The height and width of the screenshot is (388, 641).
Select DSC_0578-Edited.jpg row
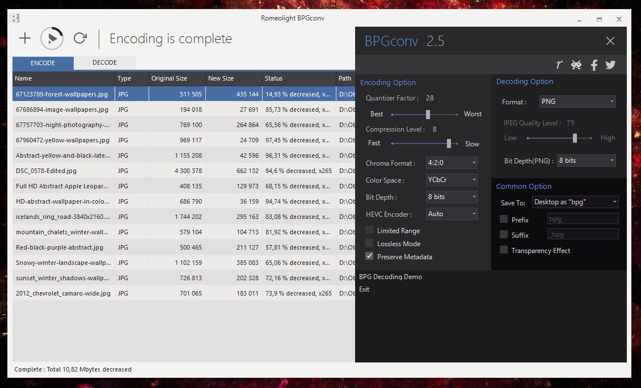tap(184, 171)
